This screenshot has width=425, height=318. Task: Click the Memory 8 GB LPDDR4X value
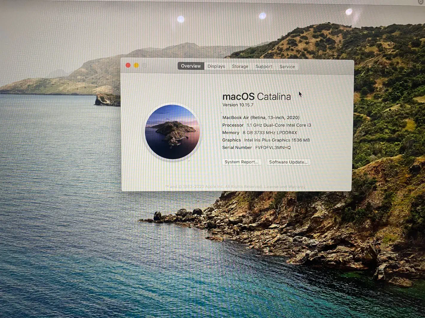[270, 132]
